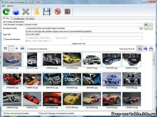Select silver Porsche thumbnail in the first row
Screen dimensions: 157x117
pyautogui.click(x=12, y=60)
